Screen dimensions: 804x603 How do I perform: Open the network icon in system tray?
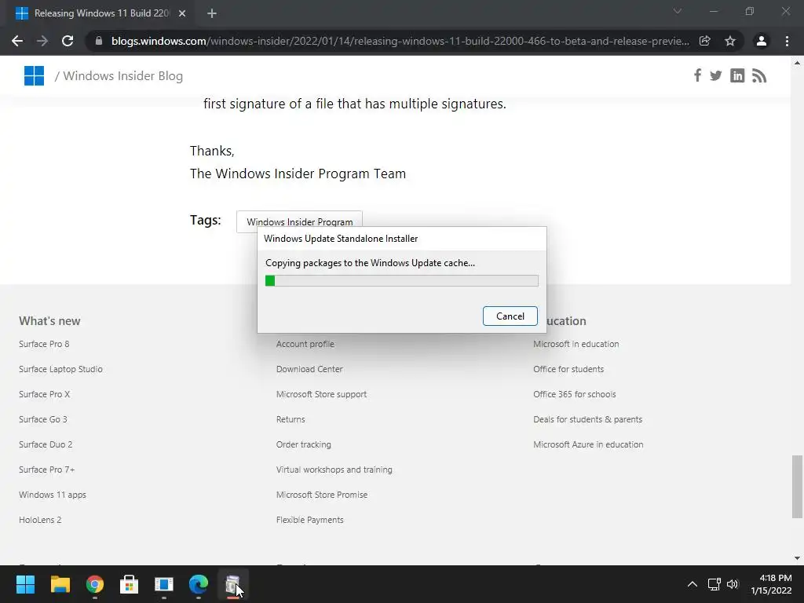pos(714,584)
